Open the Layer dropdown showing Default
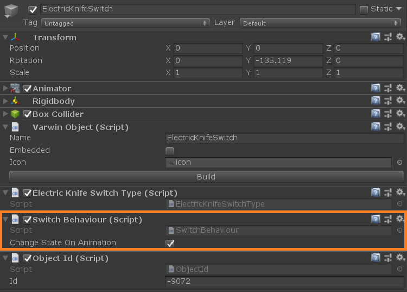This screenshot has height=292, width=407. point(321,23)
